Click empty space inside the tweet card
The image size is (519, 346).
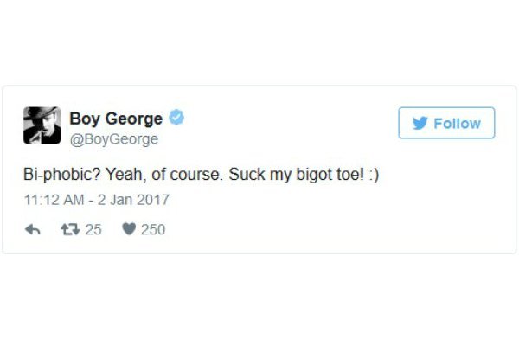[346, 221]
